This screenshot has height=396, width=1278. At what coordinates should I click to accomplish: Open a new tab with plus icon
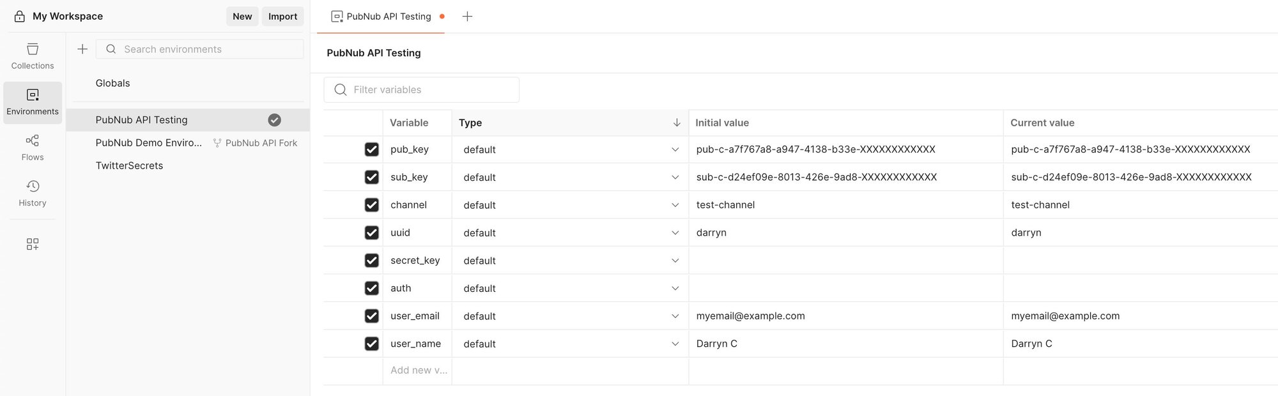pyautogui.click(x=467, y=17)
